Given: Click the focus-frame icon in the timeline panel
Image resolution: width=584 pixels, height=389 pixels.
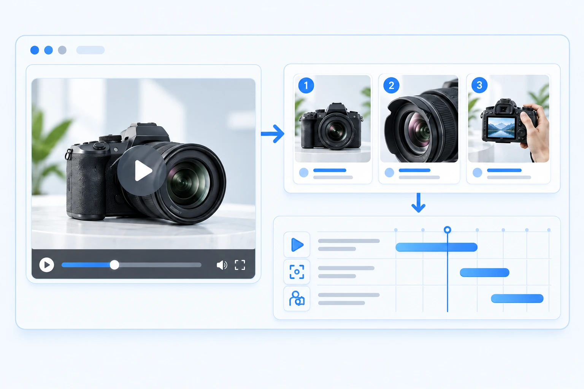Looking at the screenshot, I should [x=297, y=272].
